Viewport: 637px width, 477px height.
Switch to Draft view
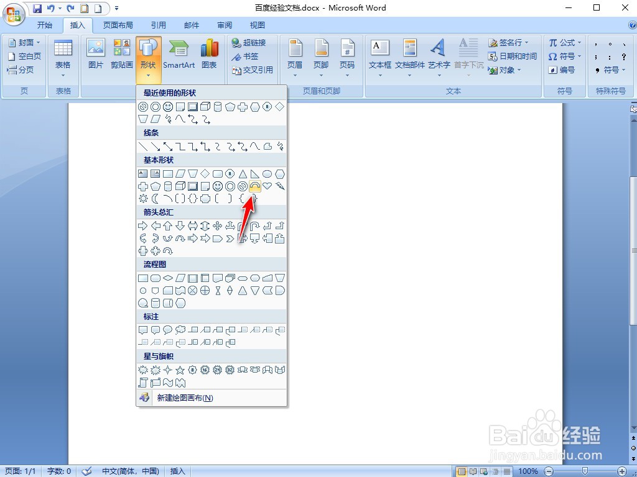click(x=507, y=471)
